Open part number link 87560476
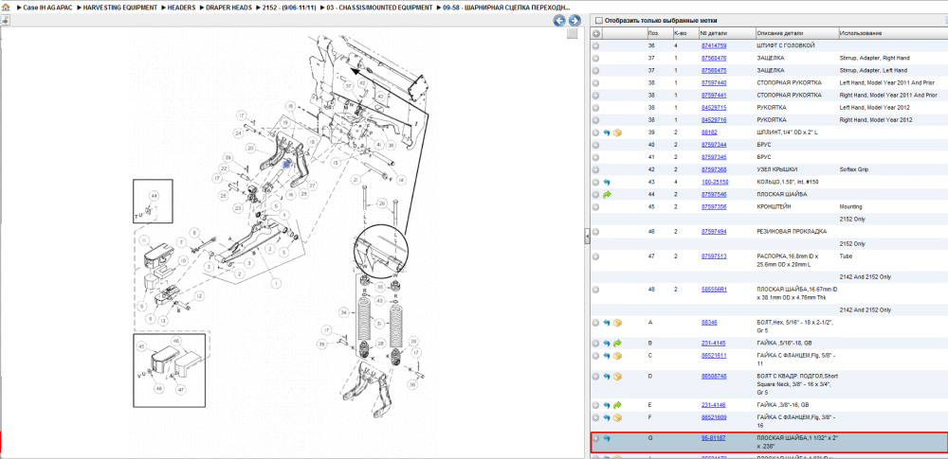The image size is (948, 459). [x=714, y=58]
